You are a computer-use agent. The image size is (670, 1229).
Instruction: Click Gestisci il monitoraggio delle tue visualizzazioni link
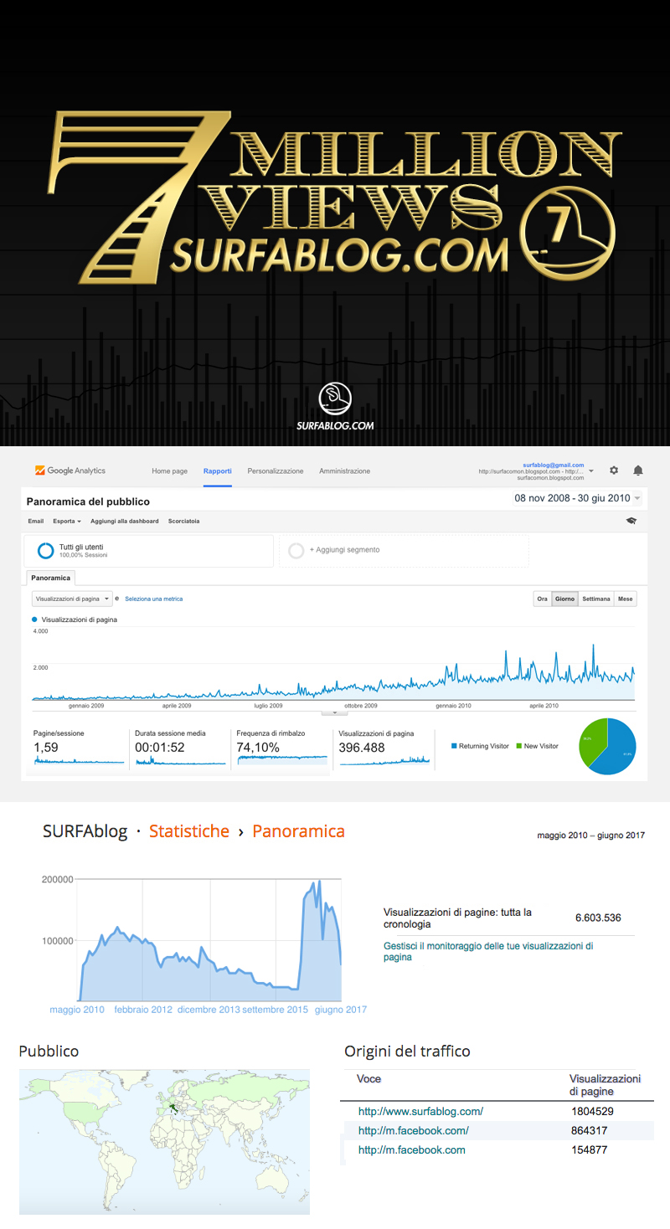pyautogui.click(x=488, y=951)
